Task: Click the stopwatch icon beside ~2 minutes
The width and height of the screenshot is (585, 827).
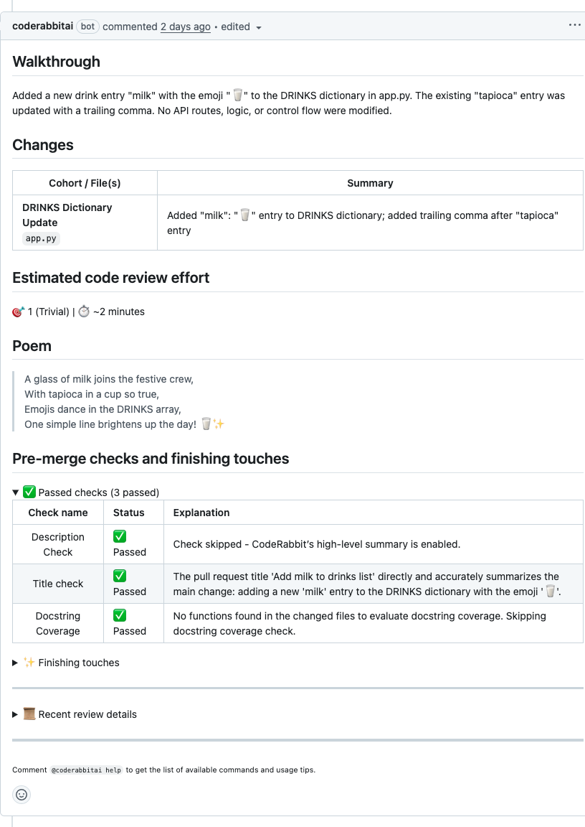Action: click(x=84, y=311)
